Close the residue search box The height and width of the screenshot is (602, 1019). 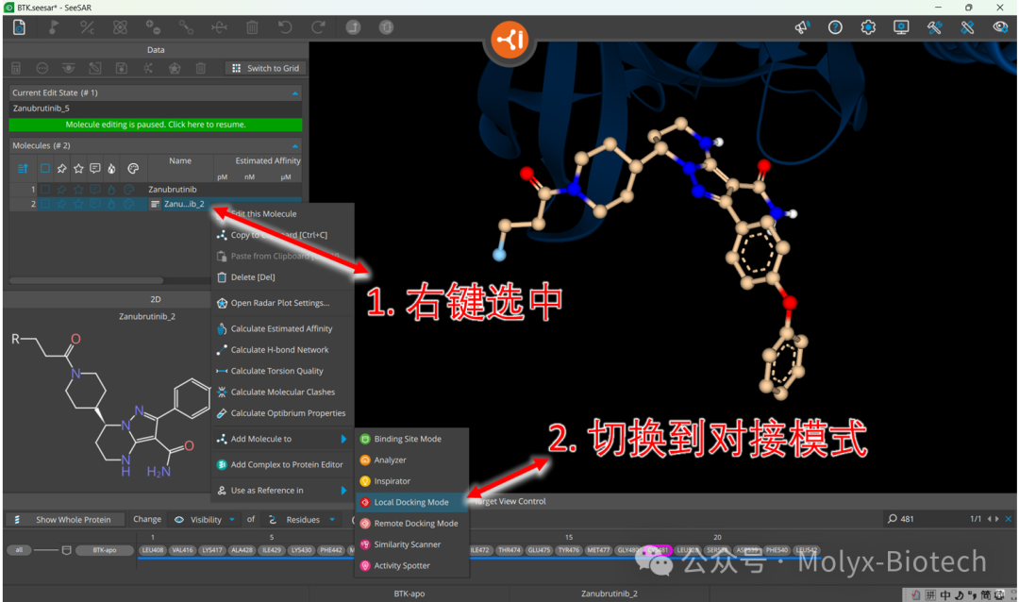point(1008,519)
